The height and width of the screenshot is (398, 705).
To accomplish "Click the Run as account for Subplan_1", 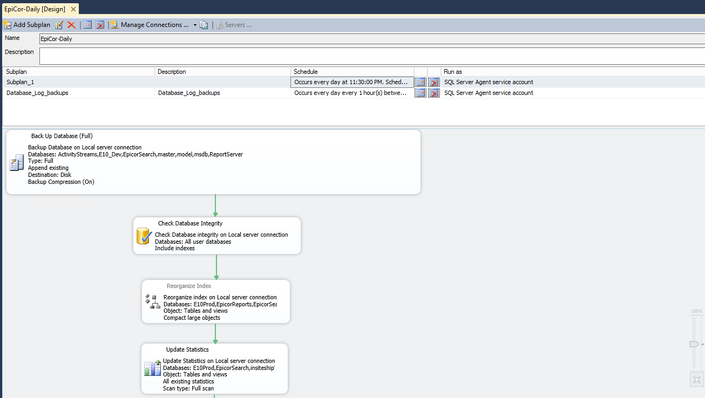I will (489, 82).
